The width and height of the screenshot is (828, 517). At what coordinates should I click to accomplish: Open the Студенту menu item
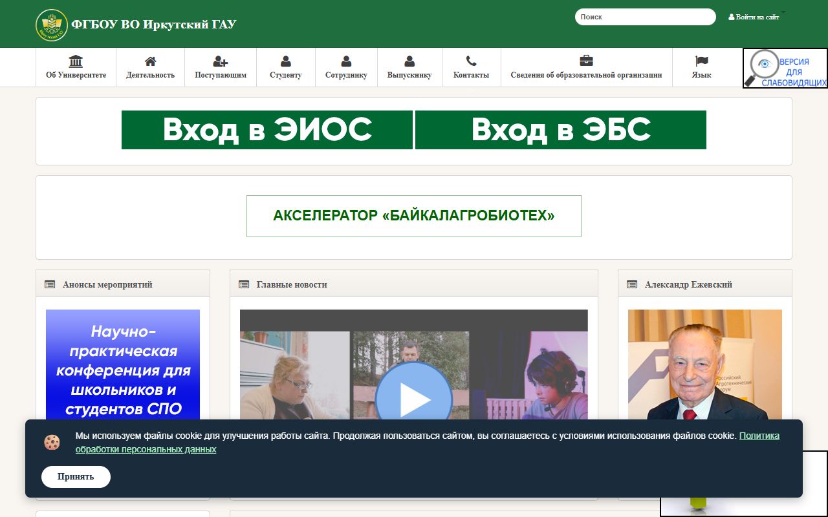point(286,67)
